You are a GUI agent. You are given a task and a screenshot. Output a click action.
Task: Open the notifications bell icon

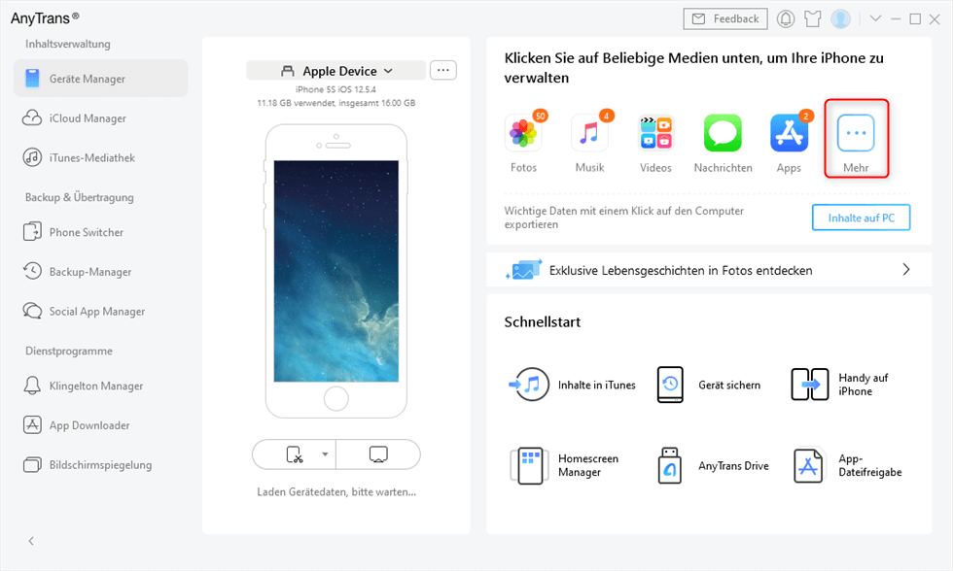coord(786,18)
